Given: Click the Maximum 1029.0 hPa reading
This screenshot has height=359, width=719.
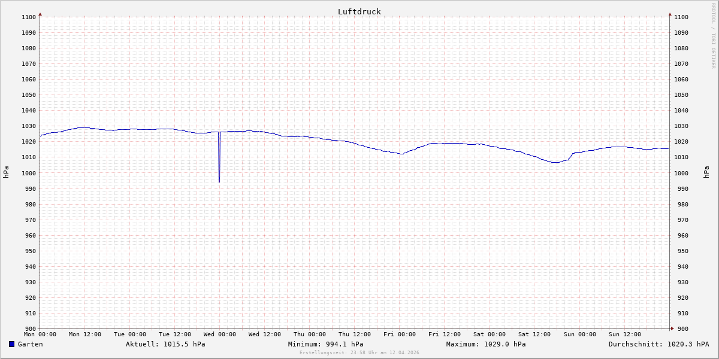Looking at the screenshot, I should point(486,344).
